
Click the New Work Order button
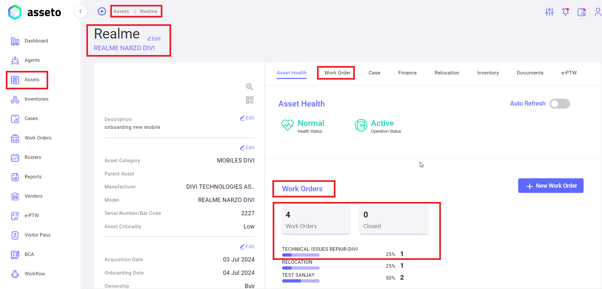pos(551,186)
